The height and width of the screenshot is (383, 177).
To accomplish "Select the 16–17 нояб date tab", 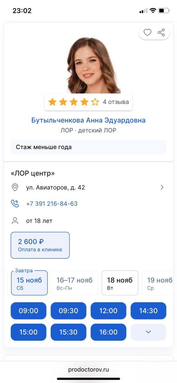I will coord(74,283).
